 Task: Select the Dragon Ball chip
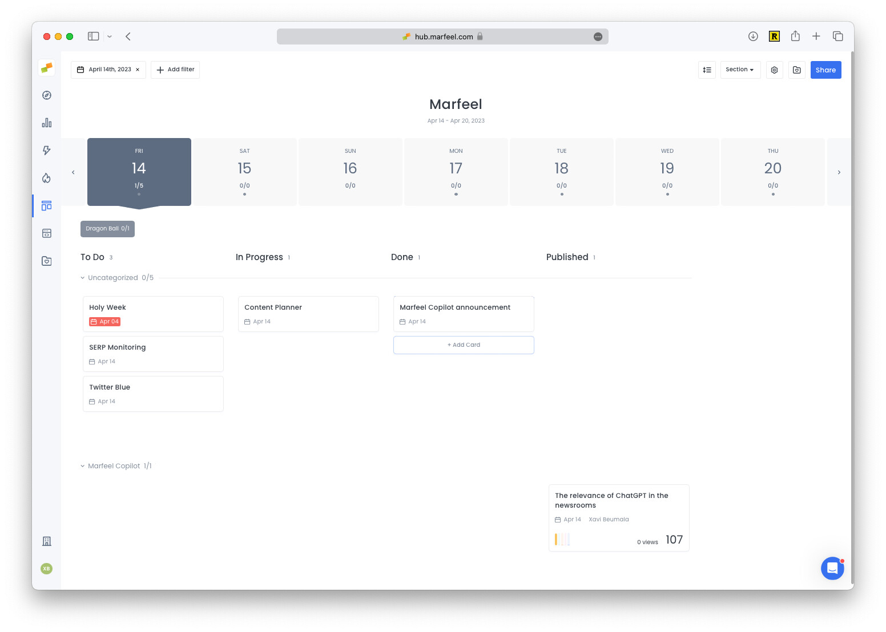pyautogui.click(x=107, y=229)
